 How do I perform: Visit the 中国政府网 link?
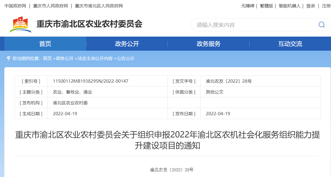(x=15, y=6)
